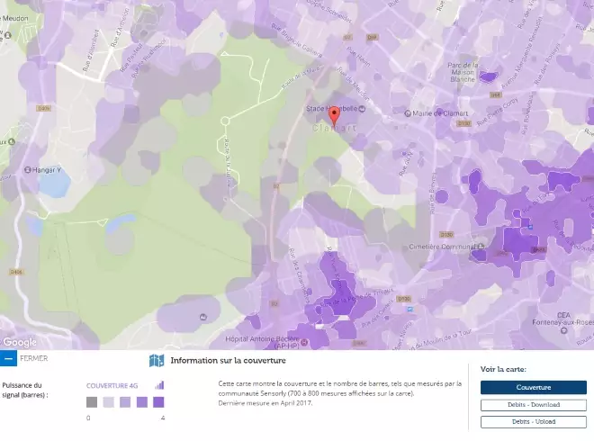Click the gray zero-bar signal swatch
The width and height of the screenshot is (594, 441).
coord(92,402)
